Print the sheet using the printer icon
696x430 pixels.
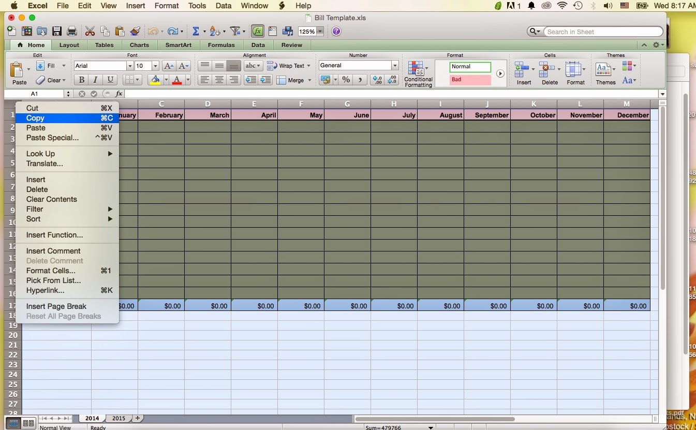point(72,32)
